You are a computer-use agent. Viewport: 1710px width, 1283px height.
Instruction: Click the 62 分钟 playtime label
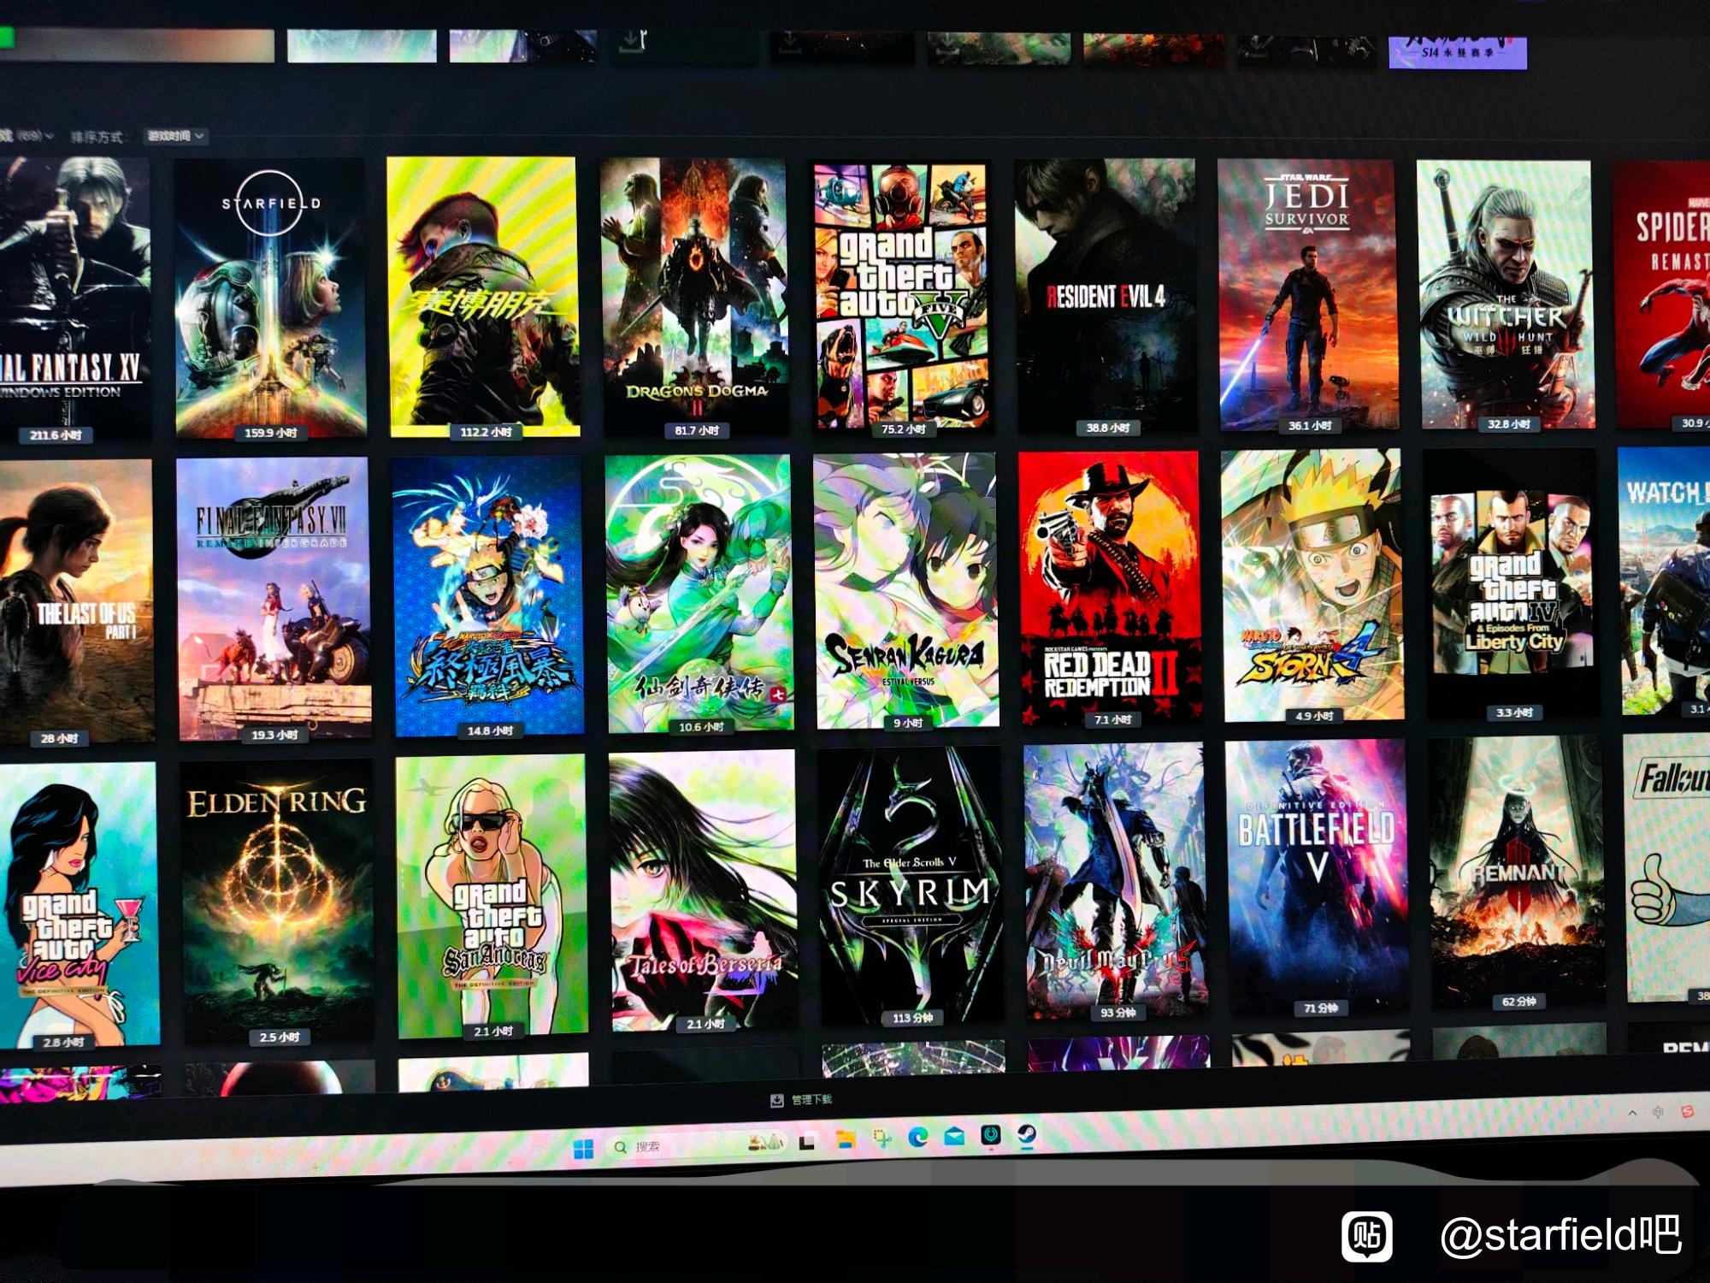coord(1518,1002)
